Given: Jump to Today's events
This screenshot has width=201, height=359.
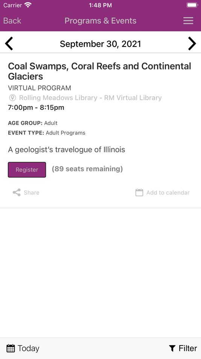Looking at the screenshot, I should 23,348.
